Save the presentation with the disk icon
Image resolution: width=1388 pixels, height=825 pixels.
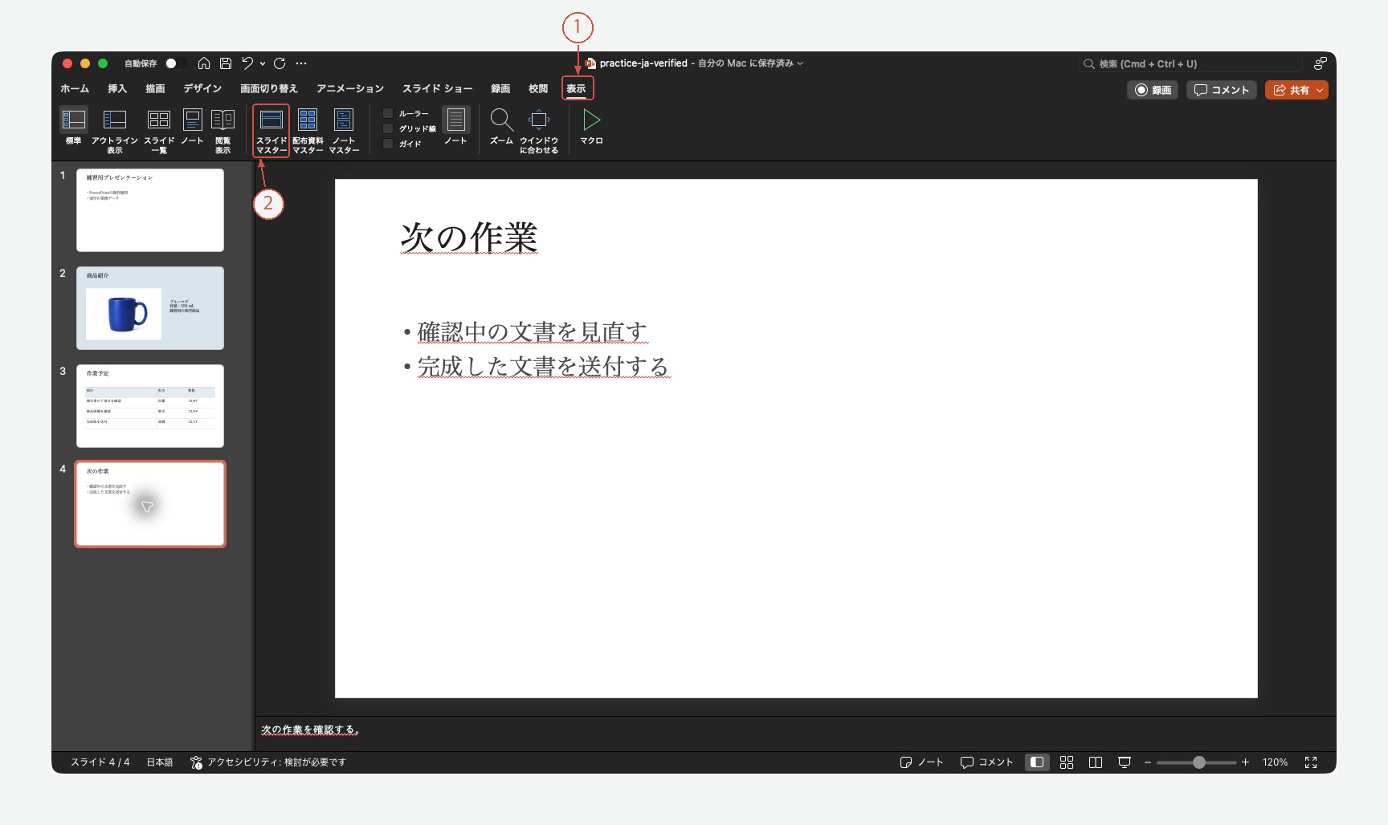[x=226, y=63]
